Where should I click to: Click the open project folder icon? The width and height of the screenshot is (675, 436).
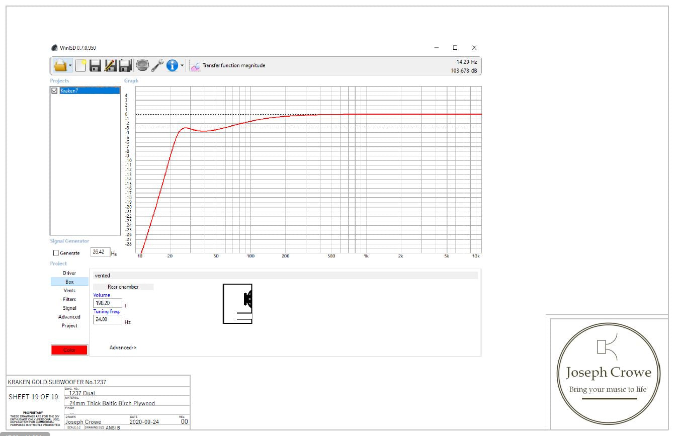click(60, 65)
